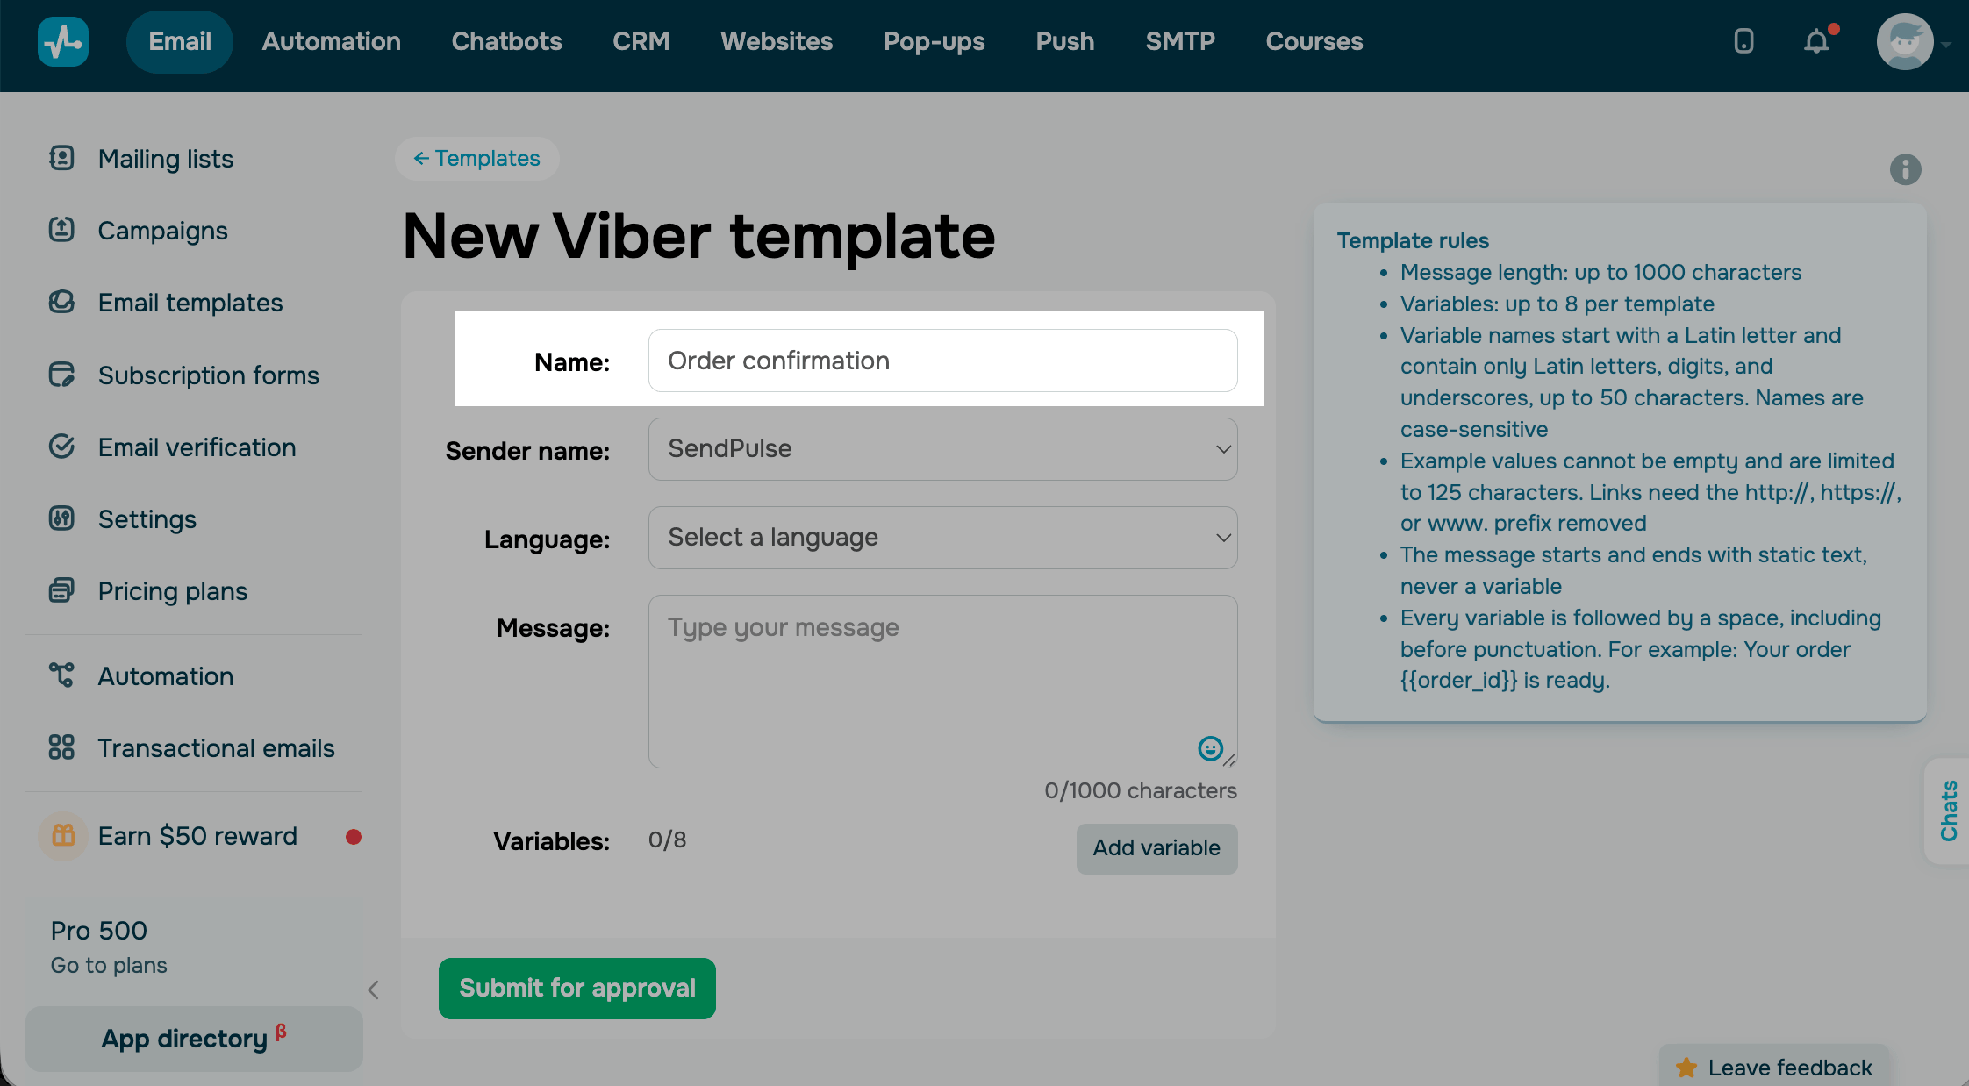Viewport: 1969px width, 1086px height.
Task: Expand the Sender name dropdown
Action: coord(942,449)
